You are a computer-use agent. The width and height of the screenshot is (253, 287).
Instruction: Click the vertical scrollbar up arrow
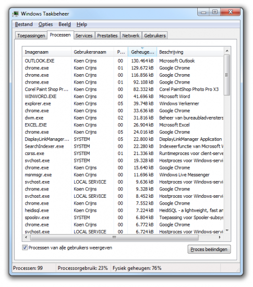(x=227, y=51)
